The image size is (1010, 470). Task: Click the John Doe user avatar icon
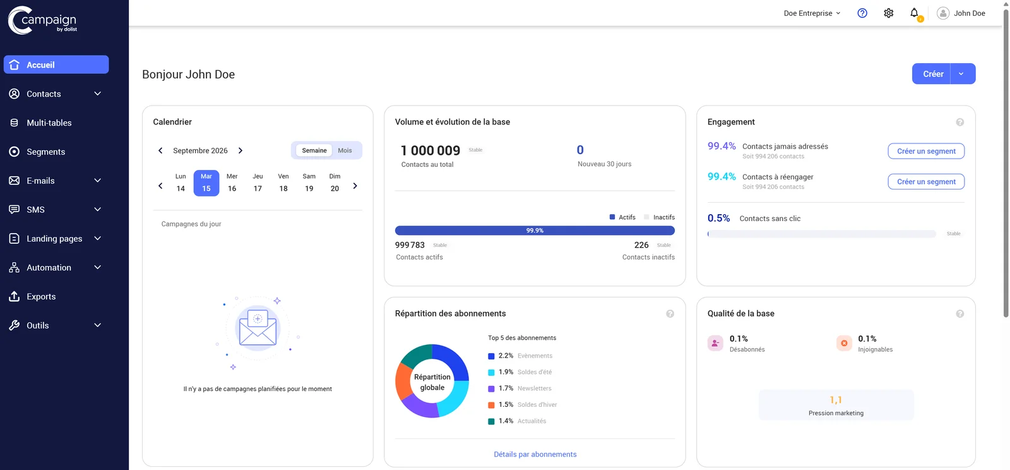pos(943,13)
